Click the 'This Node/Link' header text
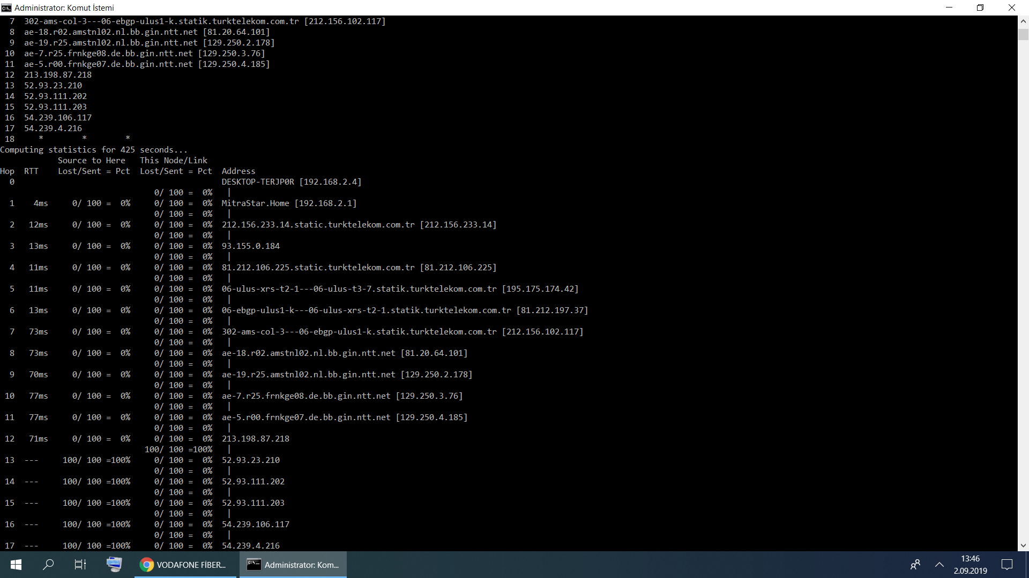1029x578 pixels. click(174, 161)
